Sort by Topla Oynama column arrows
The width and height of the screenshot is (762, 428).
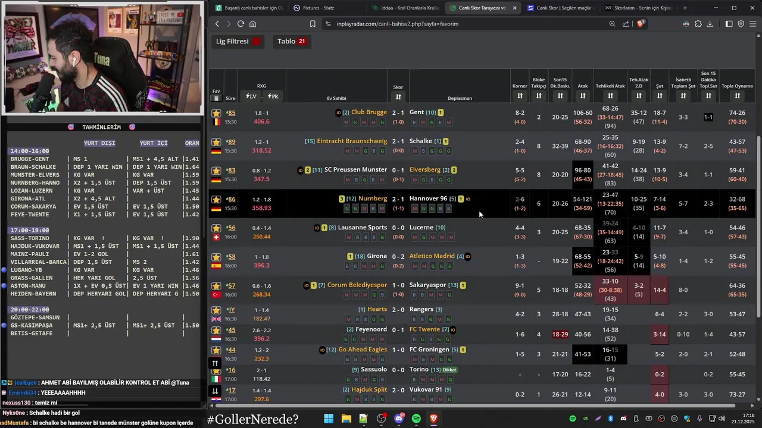click(x=738, y=96)
